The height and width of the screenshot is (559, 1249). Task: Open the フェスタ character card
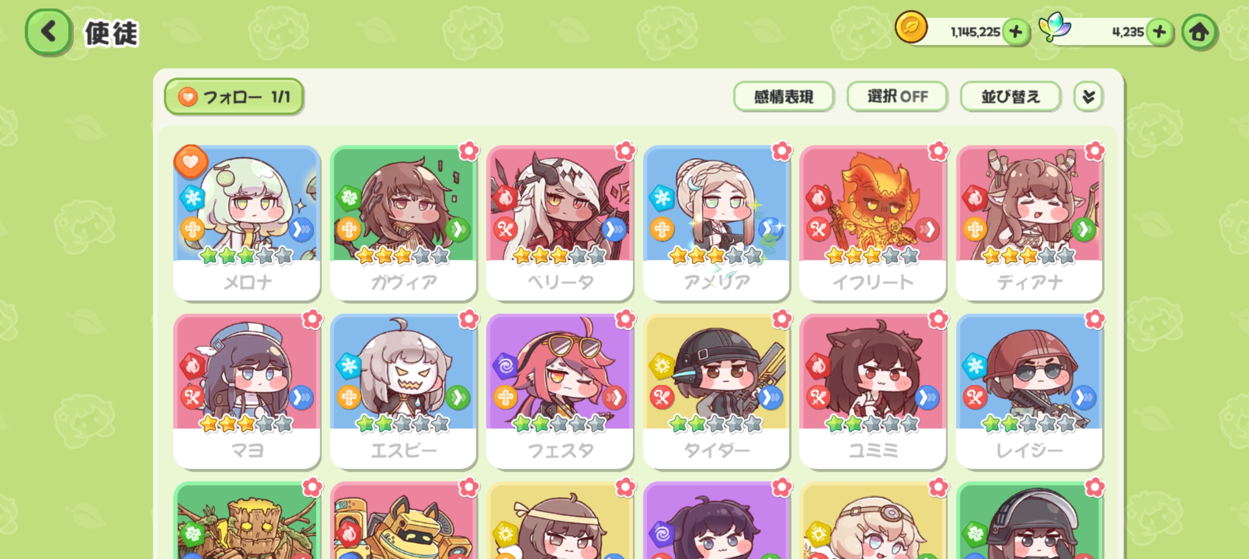pos(560,391)
